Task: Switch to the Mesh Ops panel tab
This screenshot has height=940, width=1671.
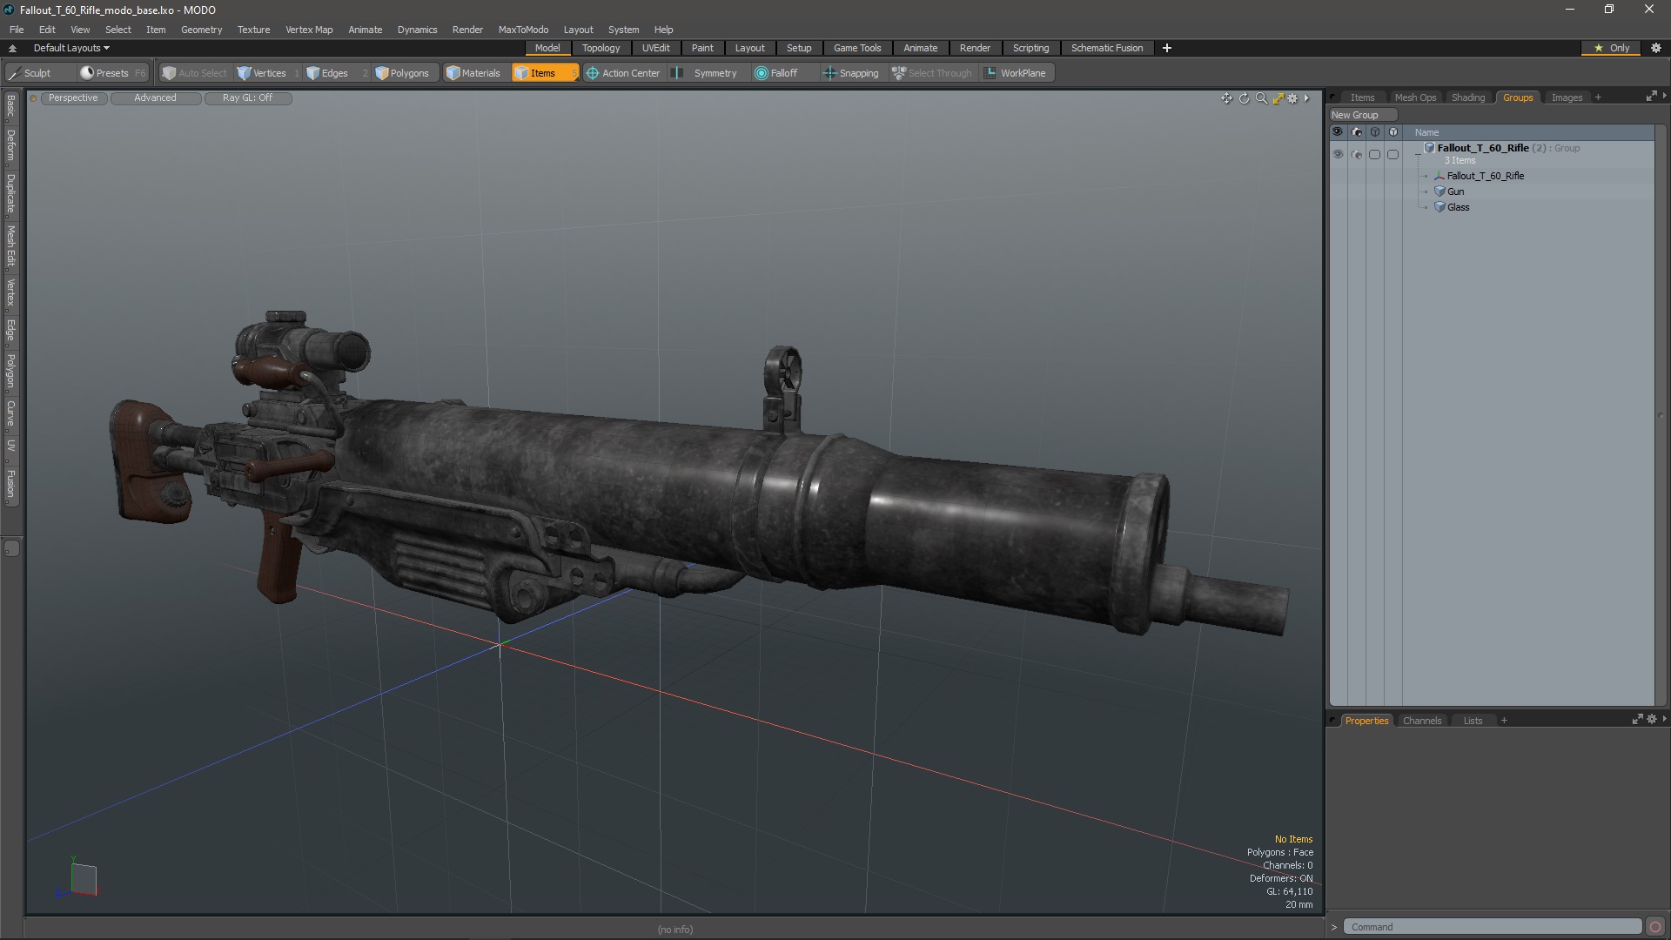Action: [x=1415, y=97]
